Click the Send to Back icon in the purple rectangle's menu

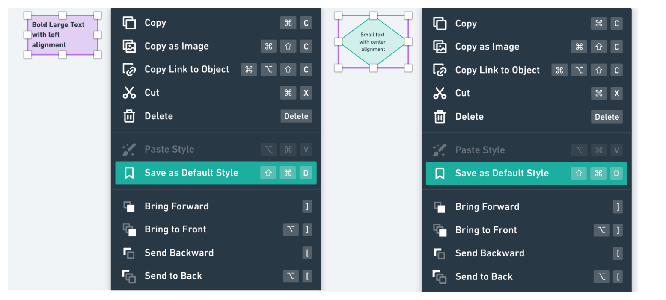coord(129,276)
